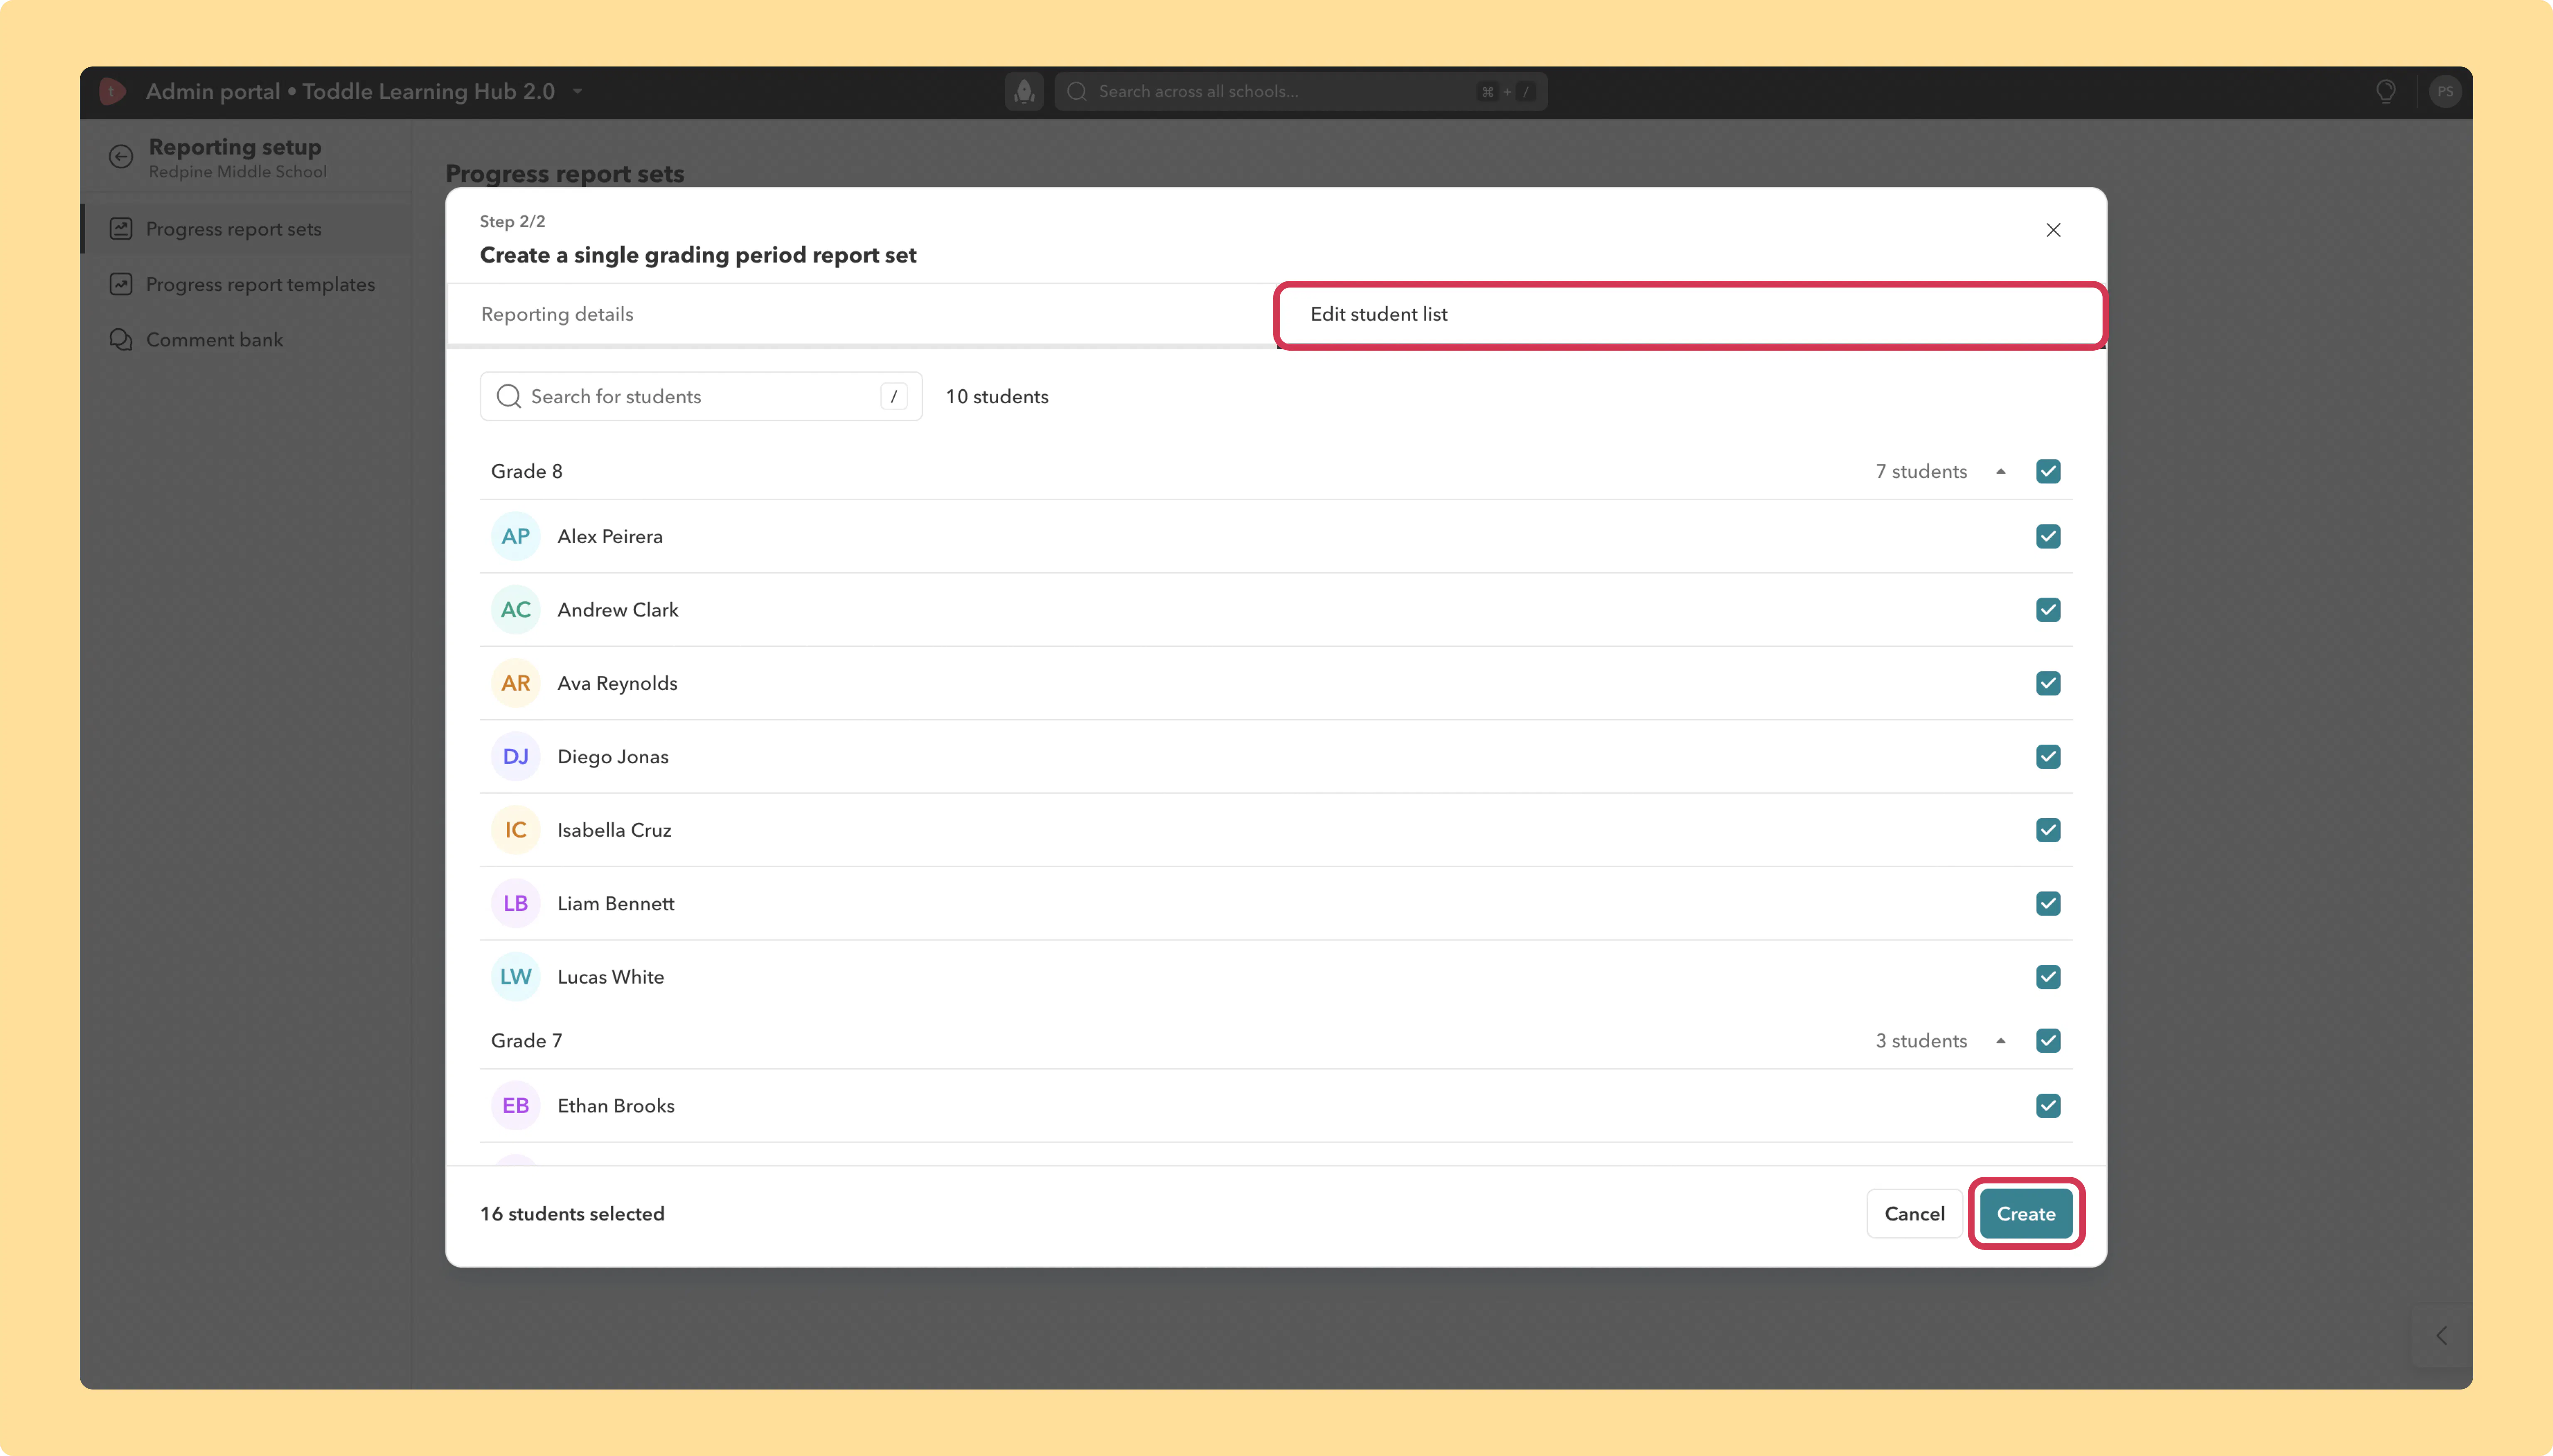Select the Lucas White name

[610, 977]
